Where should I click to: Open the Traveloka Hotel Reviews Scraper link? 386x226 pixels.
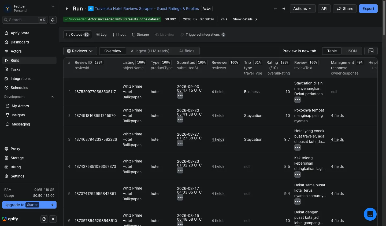point(147,9)
